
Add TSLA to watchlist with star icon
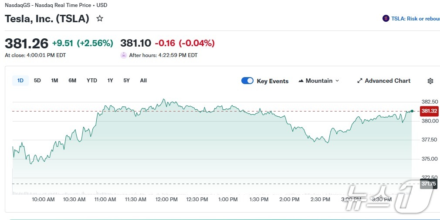tap(100, 19)
